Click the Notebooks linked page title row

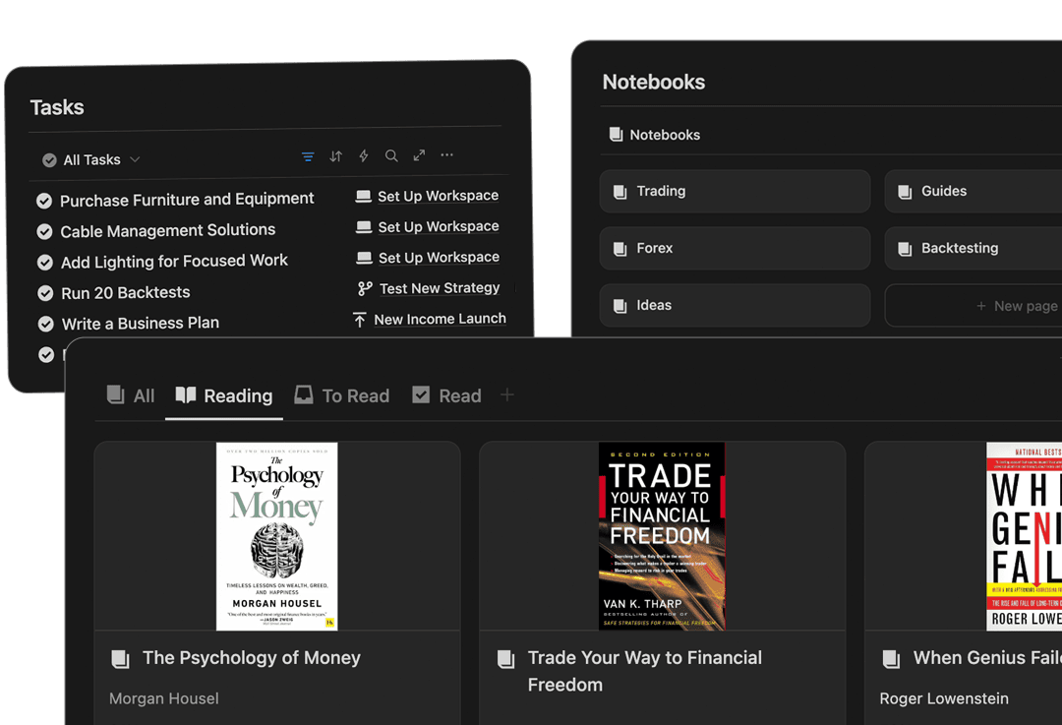(655, 135)
